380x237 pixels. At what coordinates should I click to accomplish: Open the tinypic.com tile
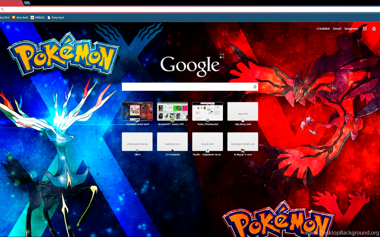208,142
